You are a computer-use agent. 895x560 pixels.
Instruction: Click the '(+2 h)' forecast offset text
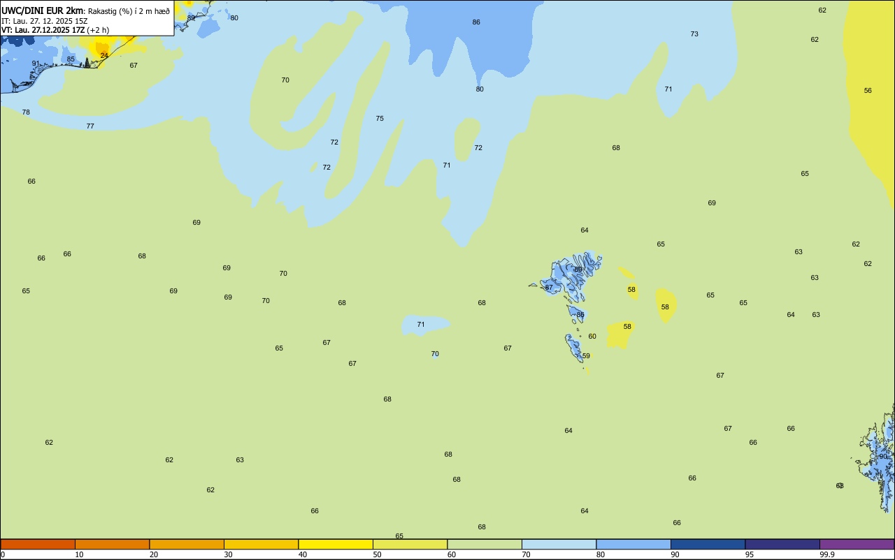98,30
